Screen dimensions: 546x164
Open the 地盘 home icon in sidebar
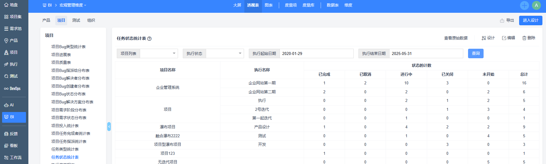tap(6, 5)
